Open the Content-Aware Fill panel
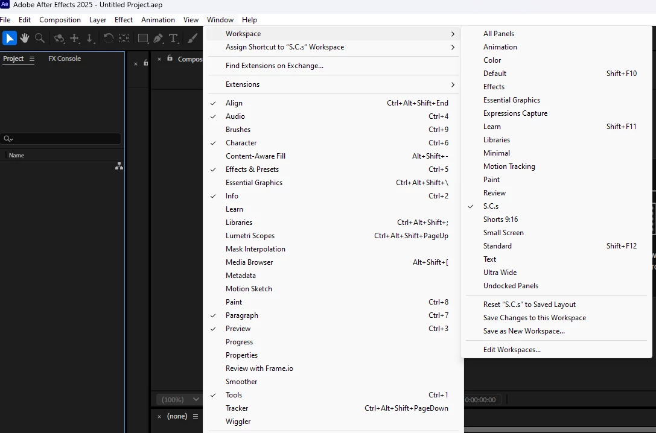This screenshot has width=656, height=433. point(333,156)
